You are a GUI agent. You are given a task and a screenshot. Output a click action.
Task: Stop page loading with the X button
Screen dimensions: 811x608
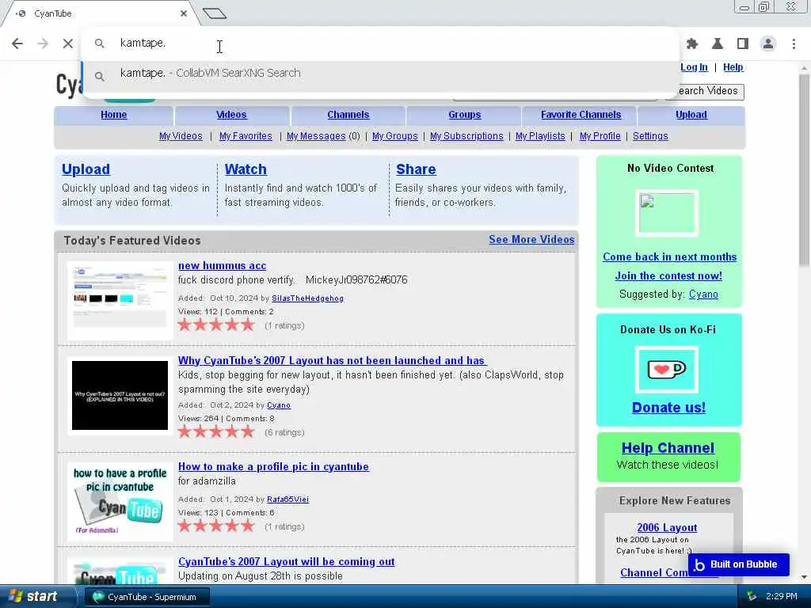(x=68, y=44)
